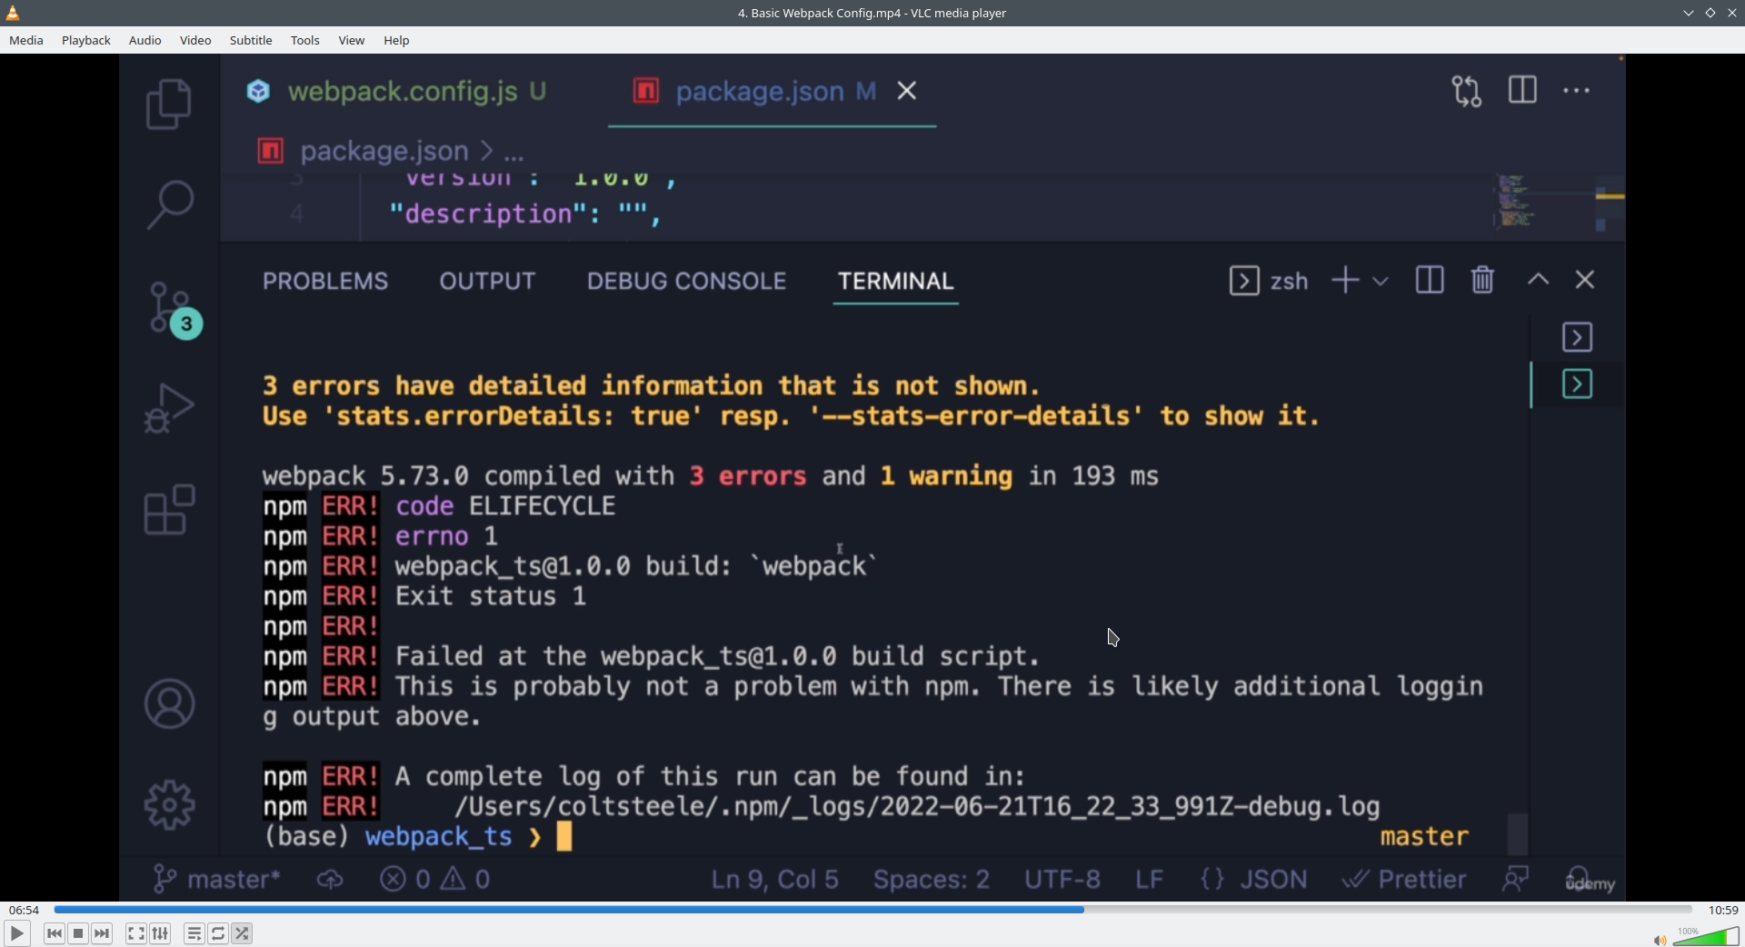
Task: Toggle total duration display 10:59
Action: (1723, 910)
